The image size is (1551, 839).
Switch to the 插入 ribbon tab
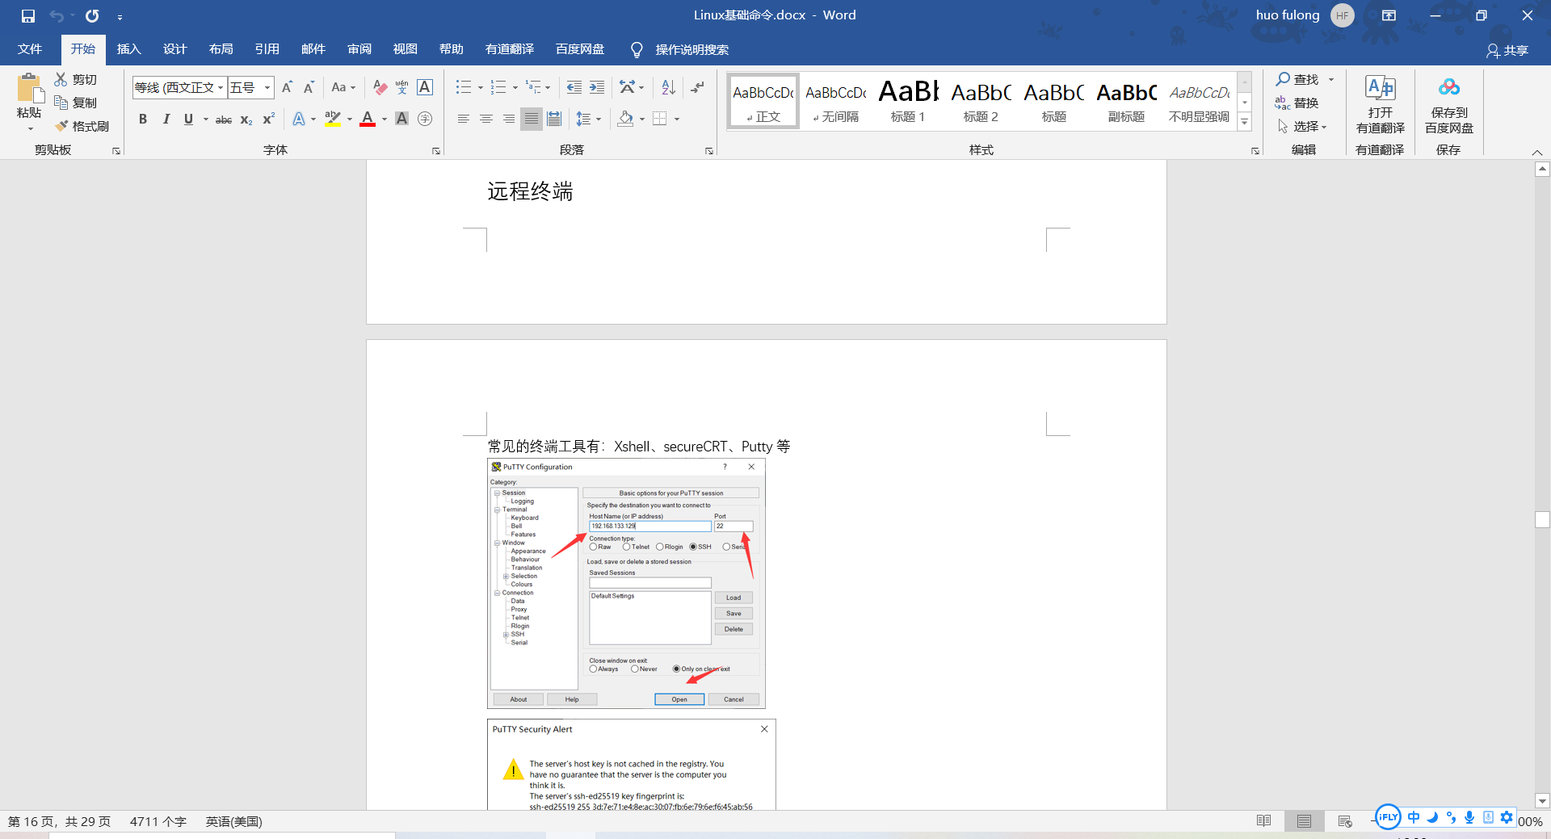point(128,49)
